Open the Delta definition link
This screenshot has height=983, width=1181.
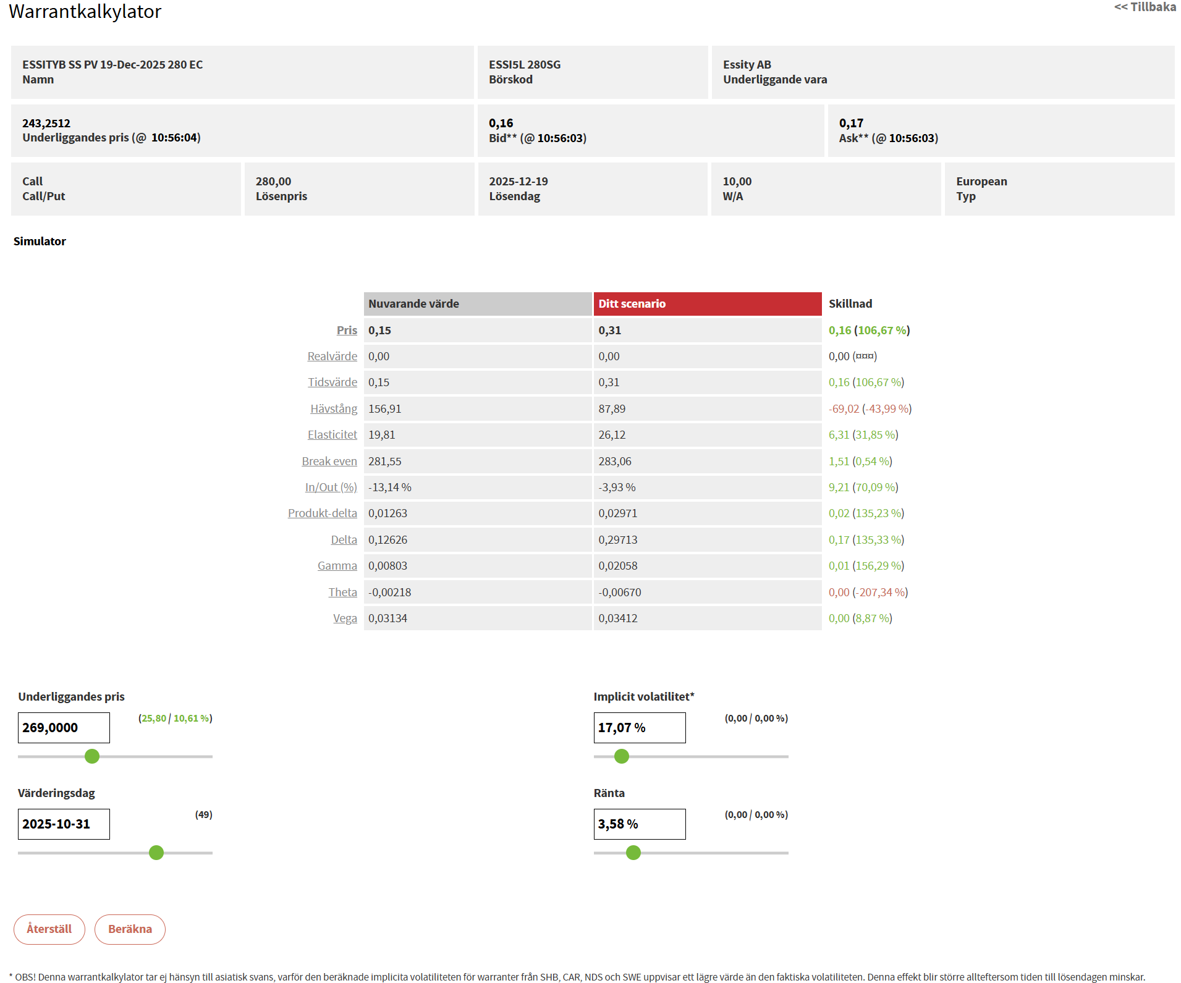pos(344,539)
